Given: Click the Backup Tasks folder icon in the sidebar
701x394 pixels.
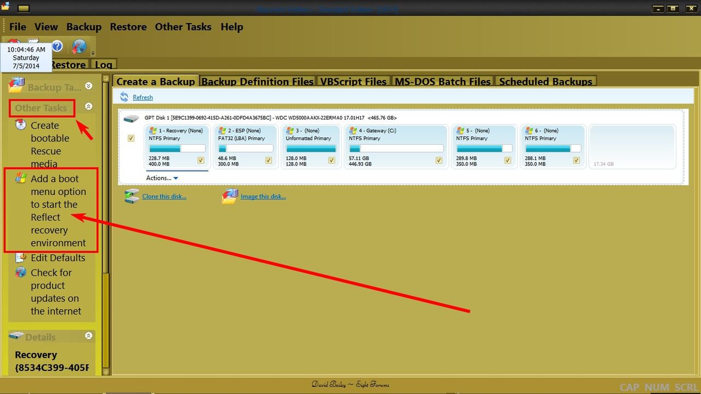Looking at the screenshot, I should 16,85.
